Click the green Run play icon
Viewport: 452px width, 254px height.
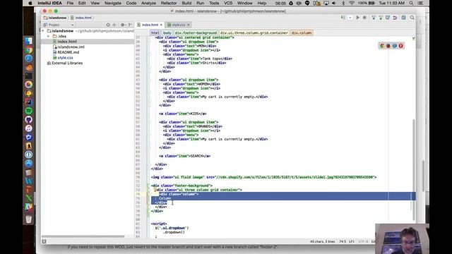[358, 18]
